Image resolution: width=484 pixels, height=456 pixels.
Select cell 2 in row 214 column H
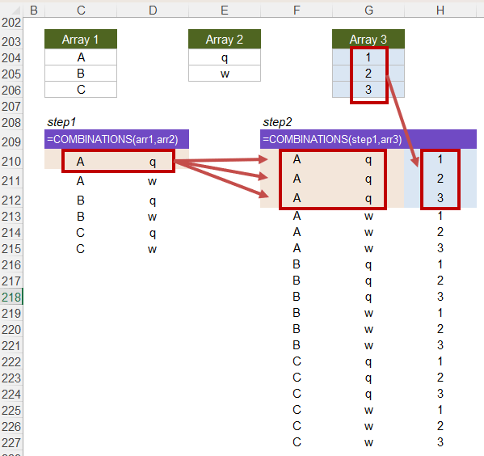pos(440,232)
